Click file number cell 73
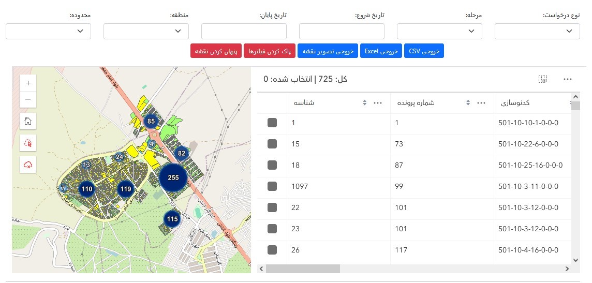The image size is (592, 283). (399, 144)
